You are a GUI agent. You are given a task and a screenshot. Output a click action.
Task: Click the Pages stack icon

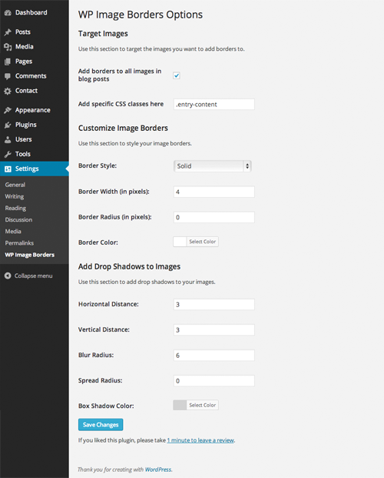click(x=8, y=62)
